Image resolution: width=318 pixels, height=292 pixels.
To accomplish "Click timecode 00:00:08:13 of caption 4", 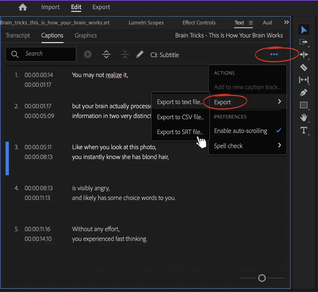I will point(38,188).
